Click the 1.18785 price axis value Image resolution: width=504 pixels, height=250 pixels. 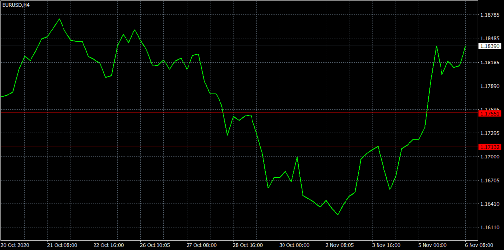pyautogui.click(x=490, y=15)
